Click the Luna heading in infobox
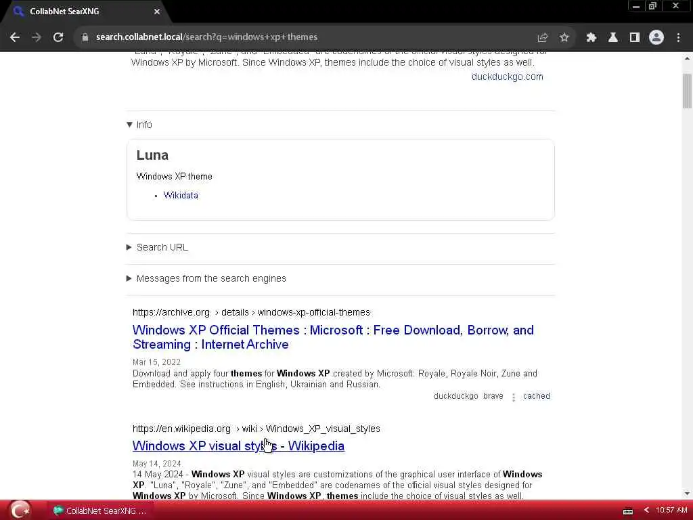The width and height of the screenshot is (693, 520). coord(152,155)
